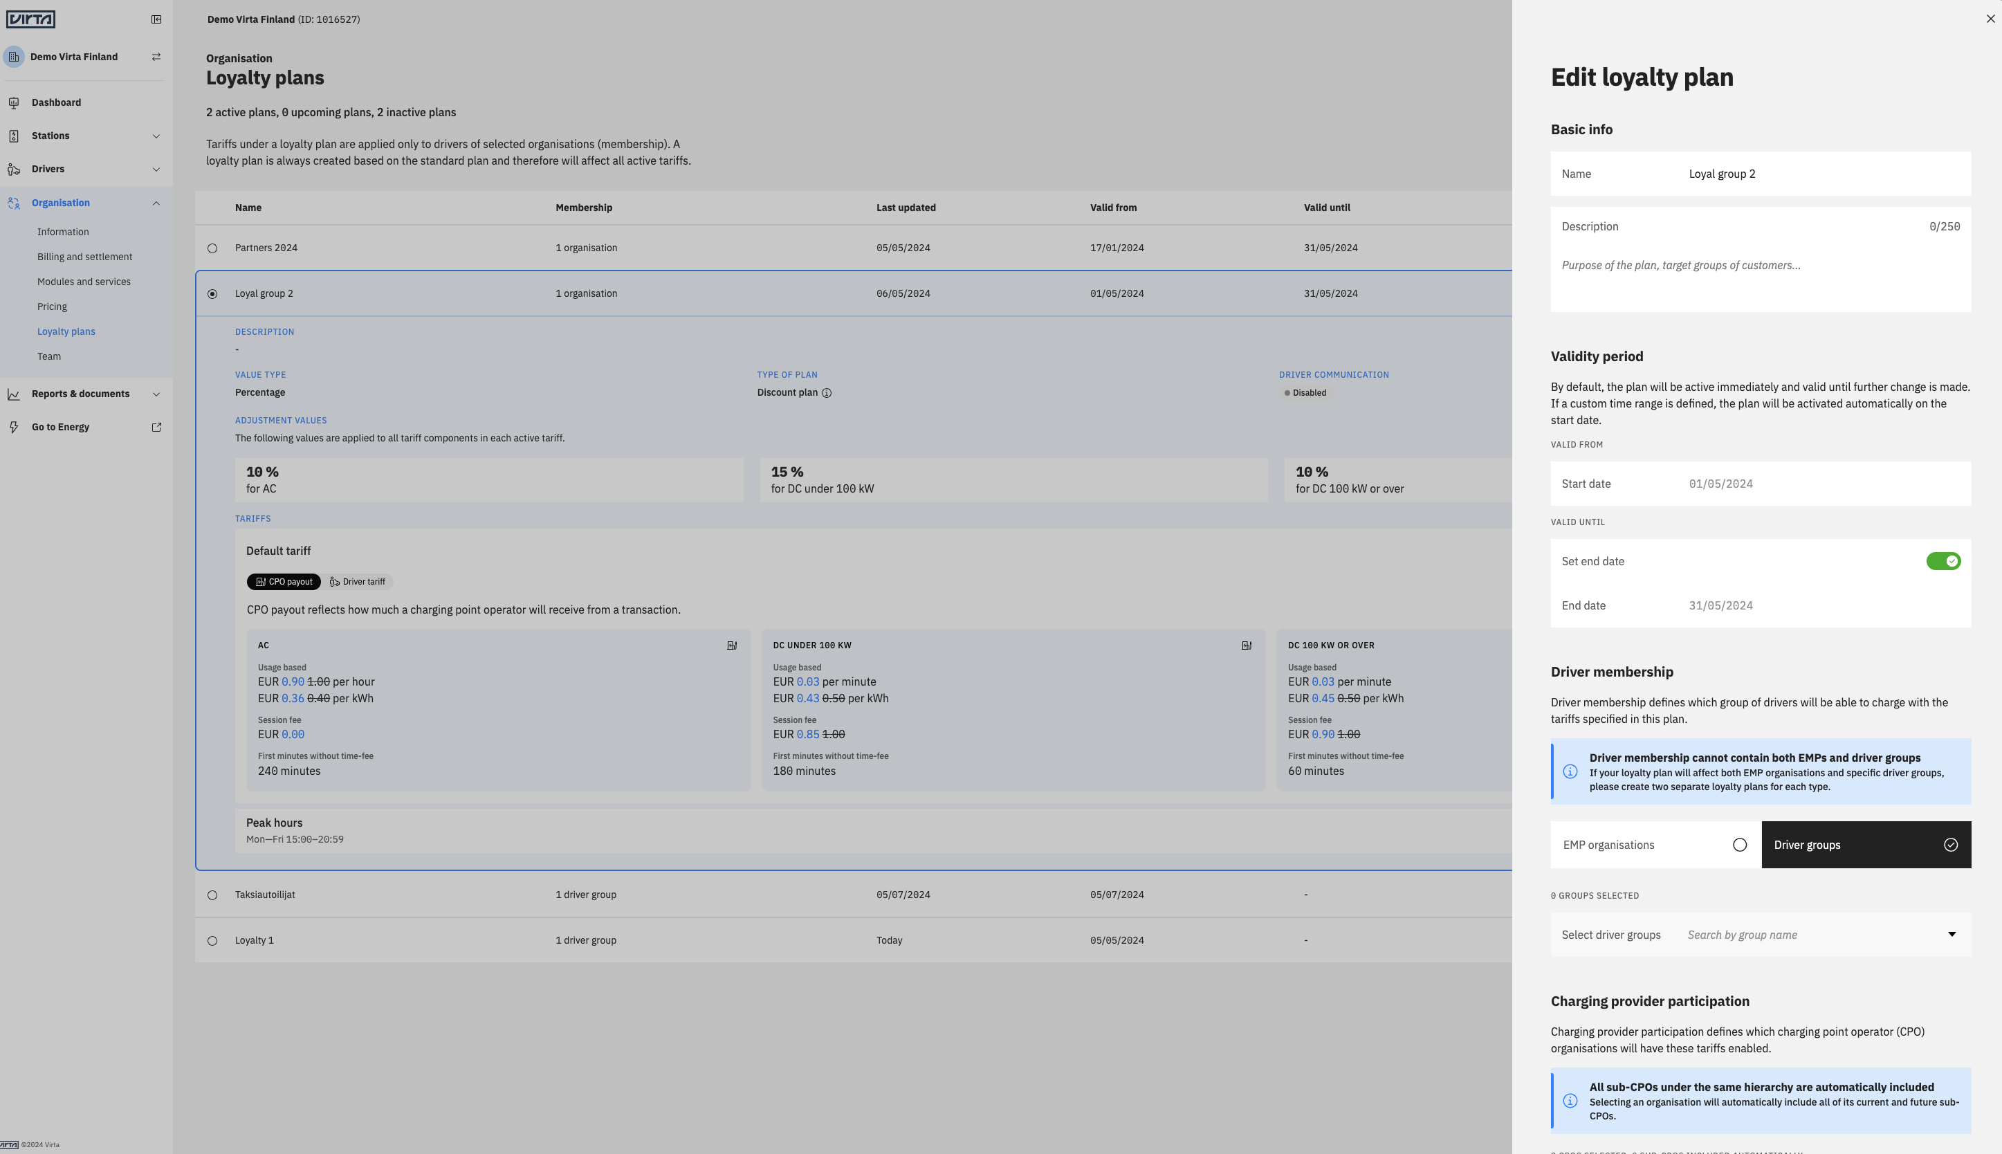Open the Select driver groups dropdown arrow
This screenshot has height=1154, width=2002.
[x=1952, y=935]
